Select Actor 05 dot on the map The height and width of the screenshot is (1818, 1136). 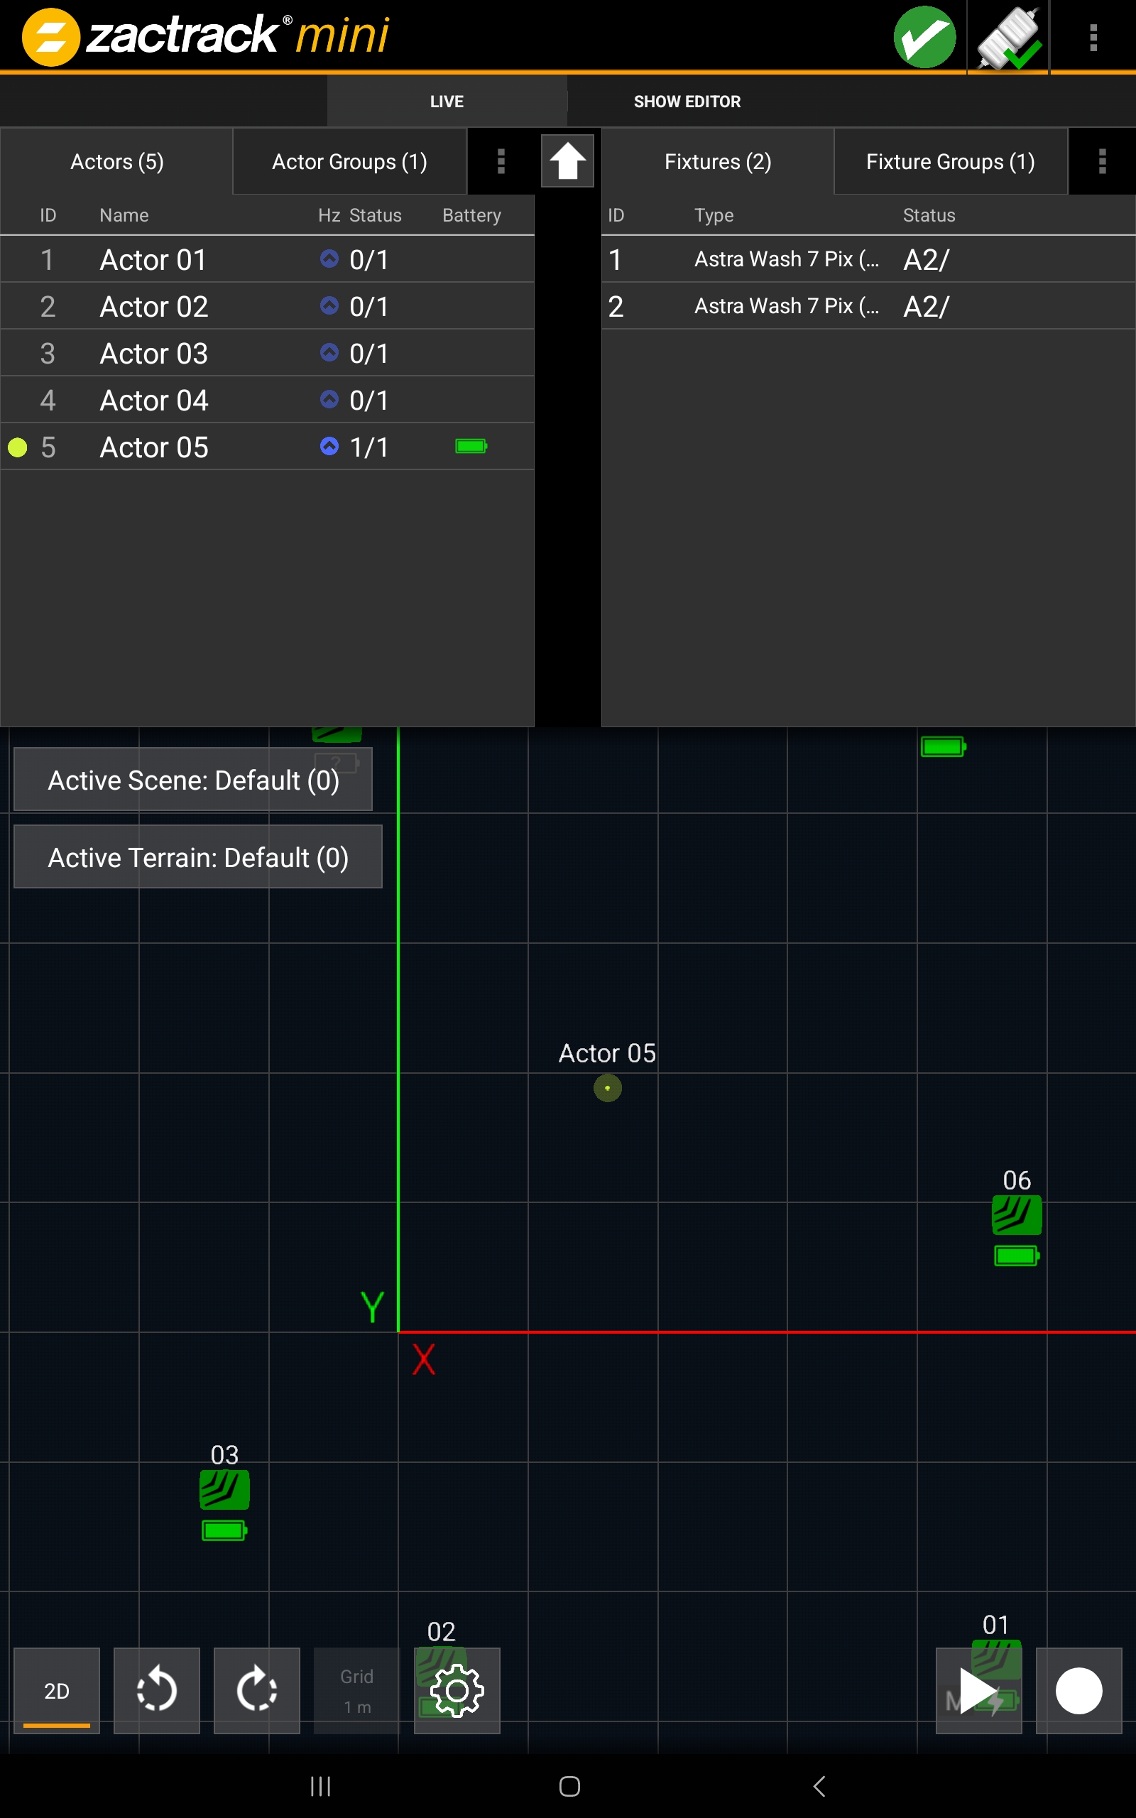click(x=607, y=1089)
